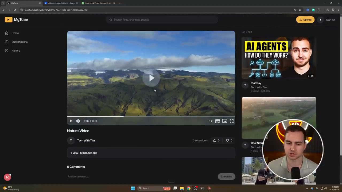Click the T avatar beside roadway video
342x192 pixels.
coord(245,85)
